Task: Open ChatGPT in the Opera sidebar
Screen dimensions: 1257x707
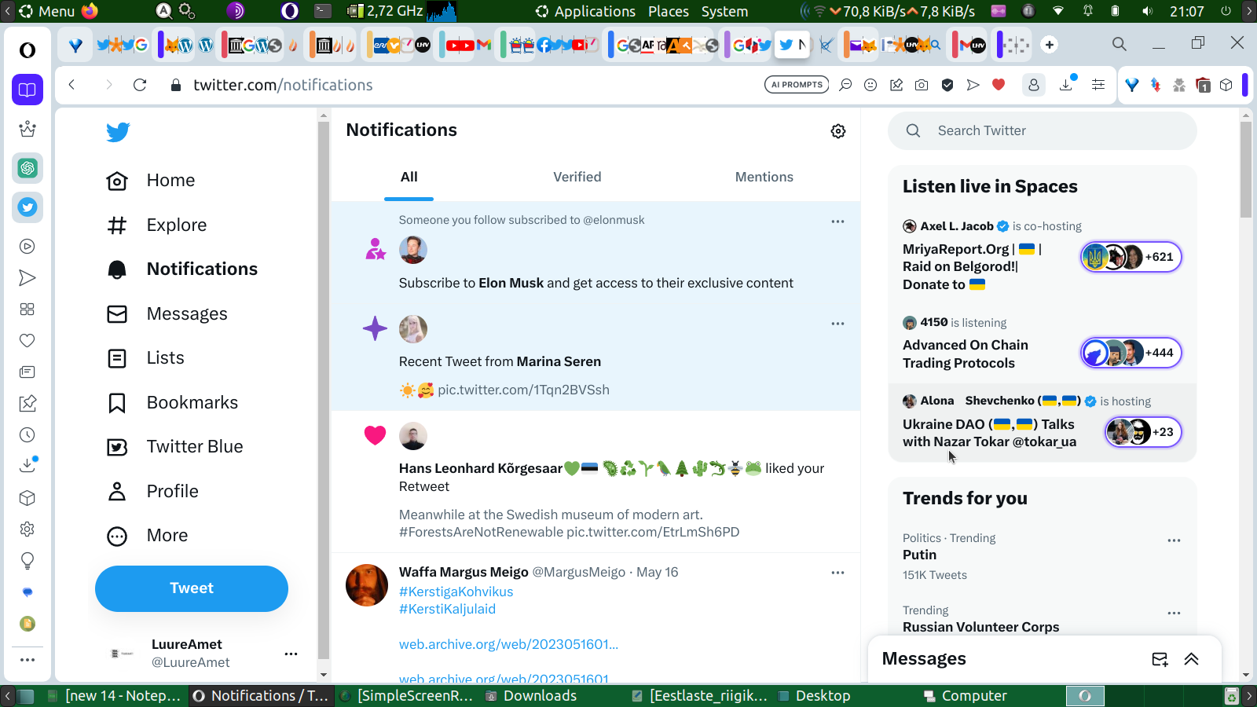Action: pos(27,168)
